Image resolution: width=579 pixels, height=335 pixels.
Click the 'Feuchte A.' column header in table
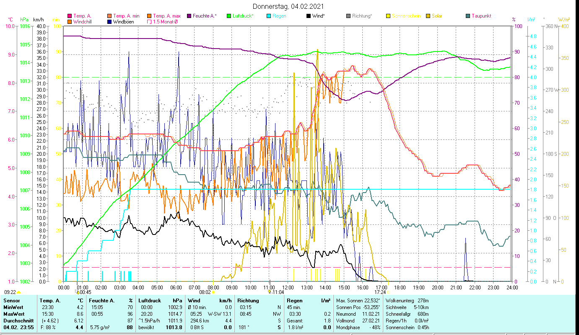pos(101,301)
